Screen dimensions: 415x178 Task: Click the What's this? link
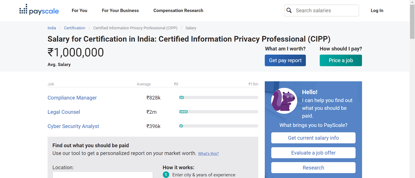point(208,154)
